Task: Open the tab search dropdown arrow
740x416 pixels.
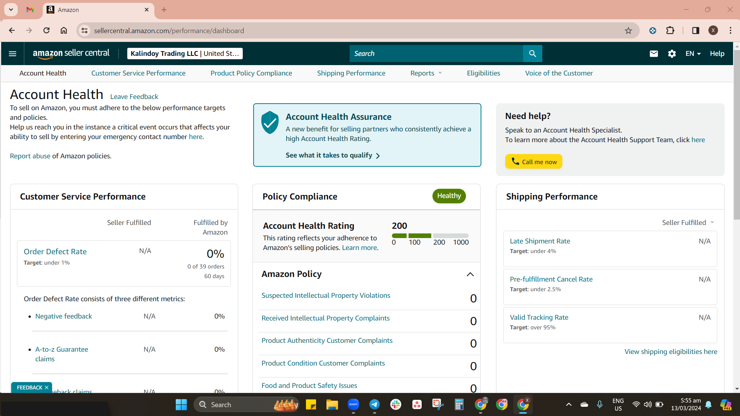Action: coord(11,10)
